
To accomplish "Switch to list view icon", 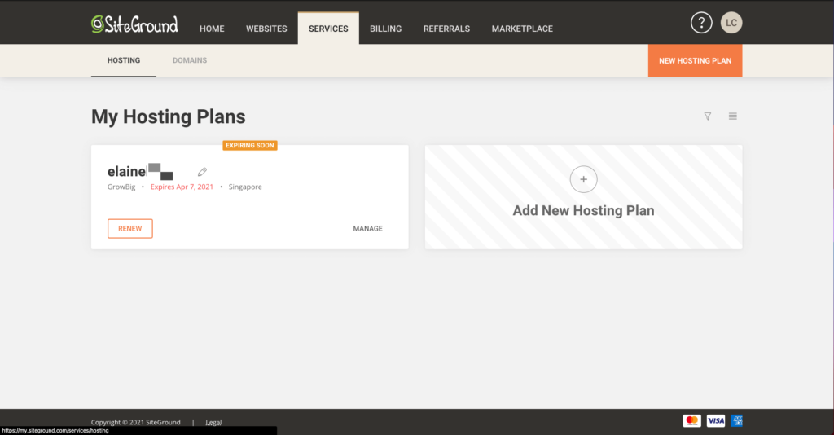I will pyautogui.click(x=732, y=116).
